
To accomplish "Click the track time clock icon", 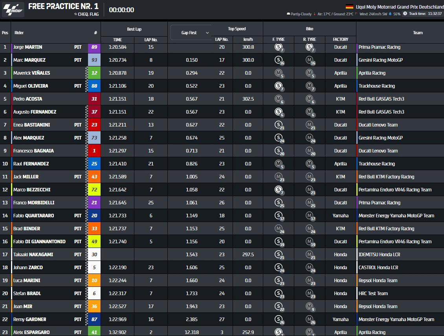I will coord(404,14).
